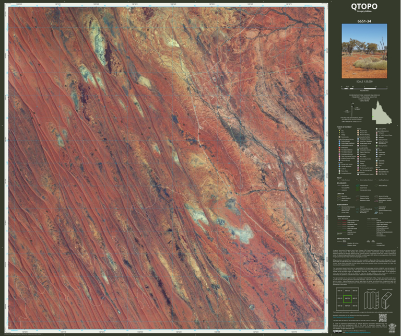This screenshot has width=401, height=336.
Task: Click the kilometres scale bar
Action: (364, 87)
